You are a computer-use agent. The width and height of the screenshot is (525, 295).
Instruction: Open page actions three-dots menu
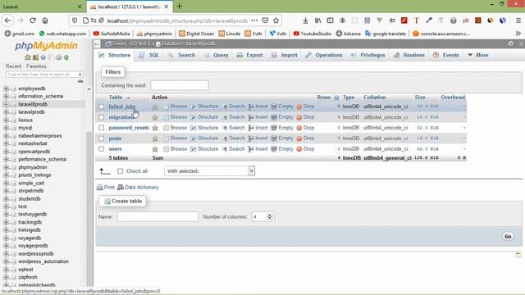254,20
